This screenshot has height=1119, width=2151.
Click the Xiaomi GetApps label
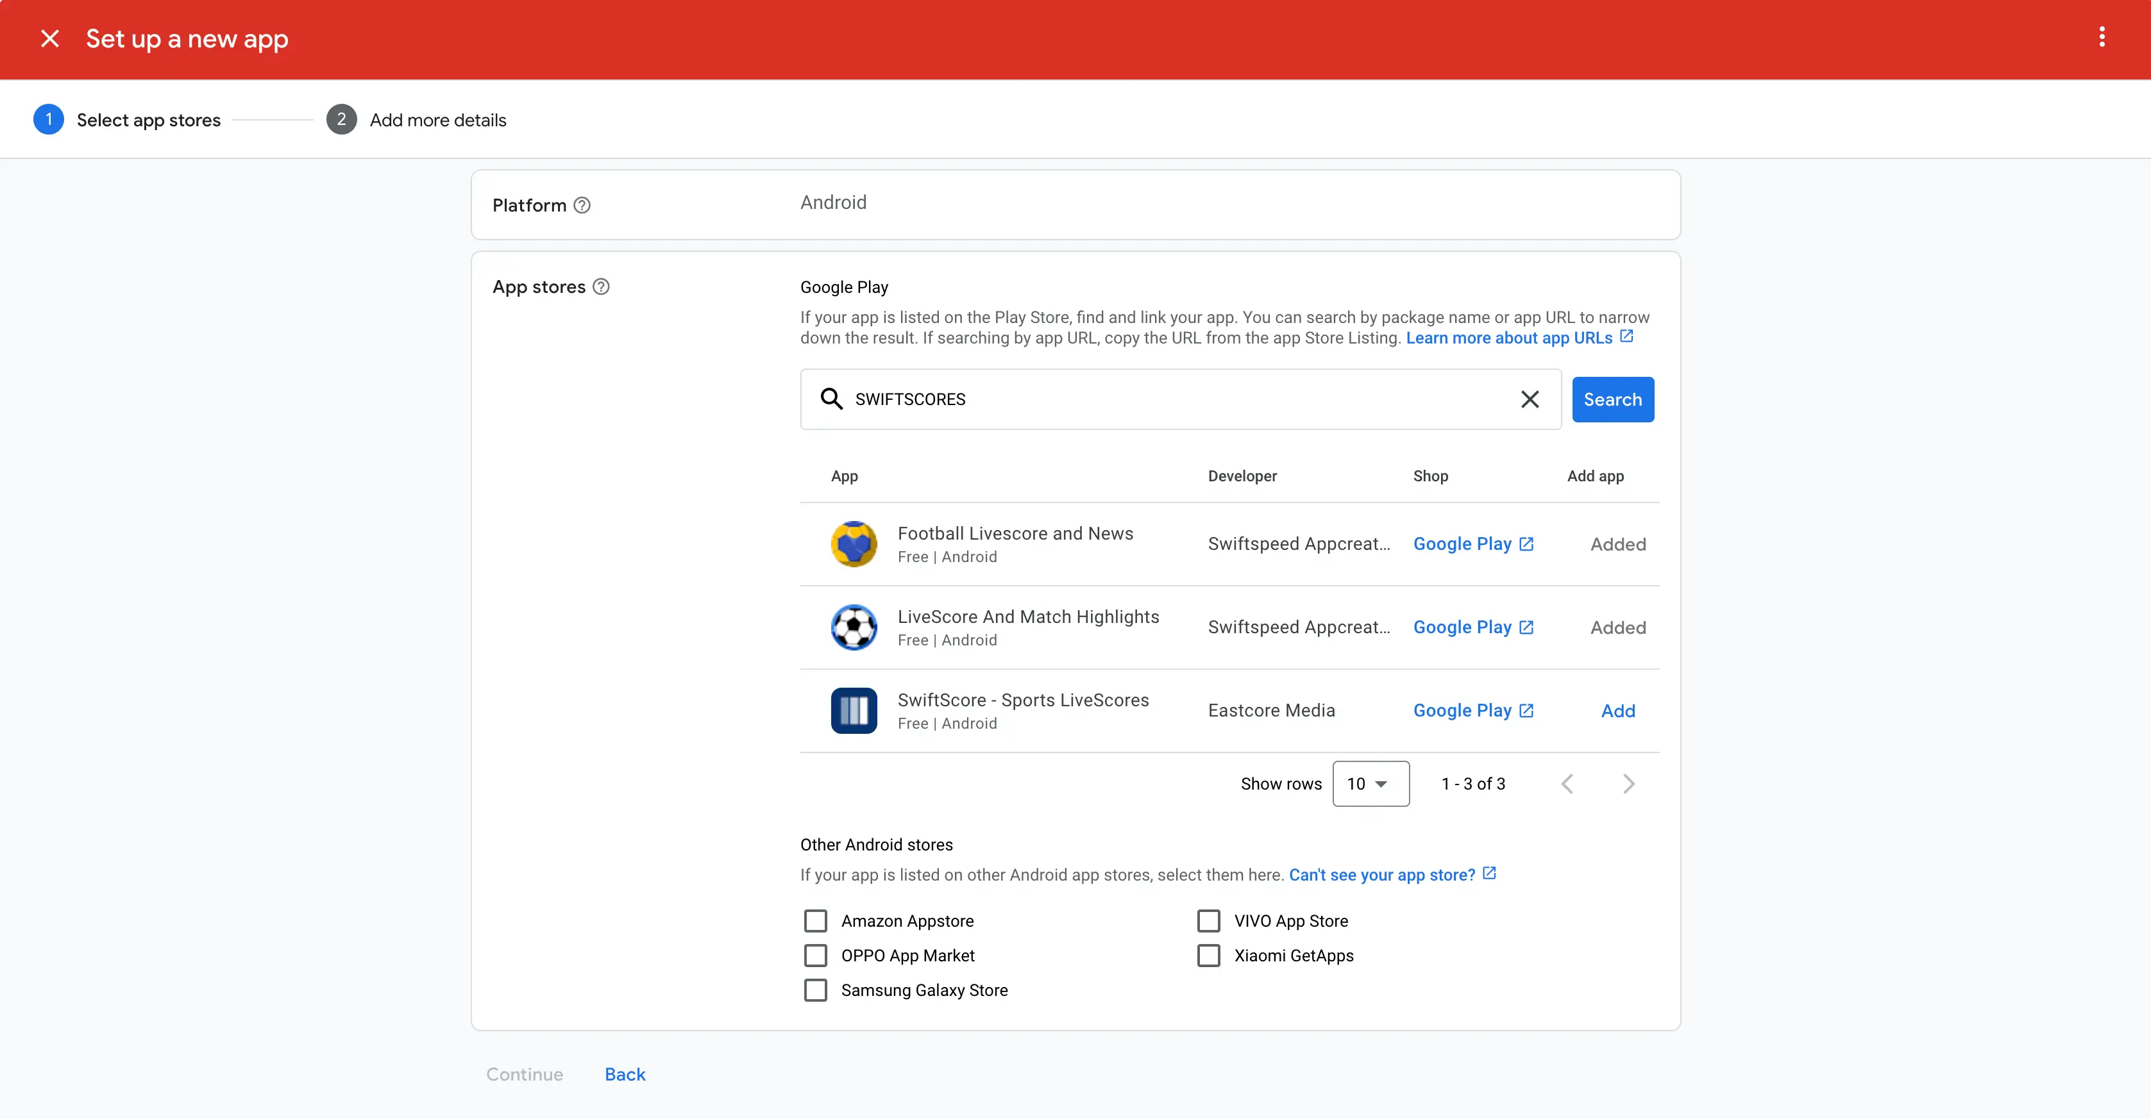point(1294,956)
